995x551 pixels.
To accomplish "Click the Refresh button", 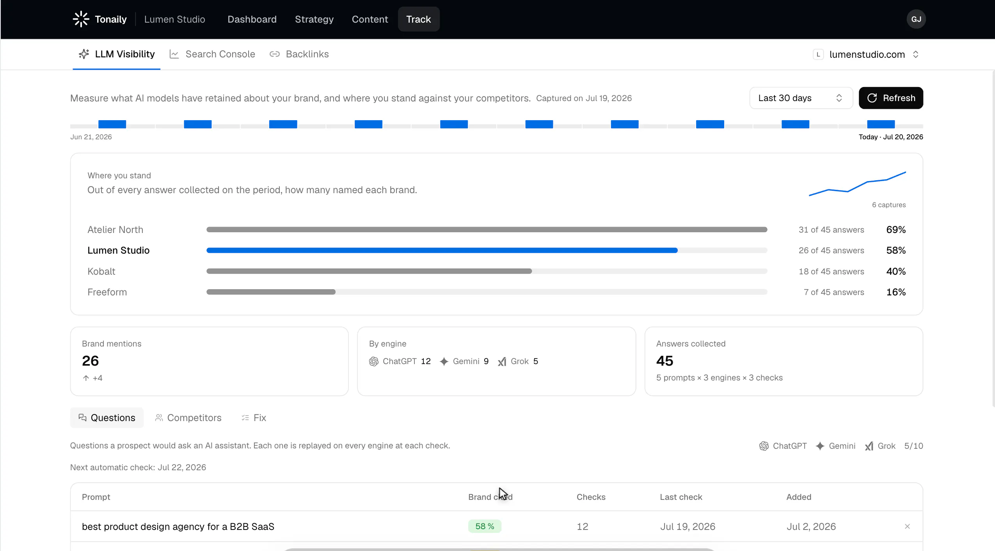I will tap(891, 98).
